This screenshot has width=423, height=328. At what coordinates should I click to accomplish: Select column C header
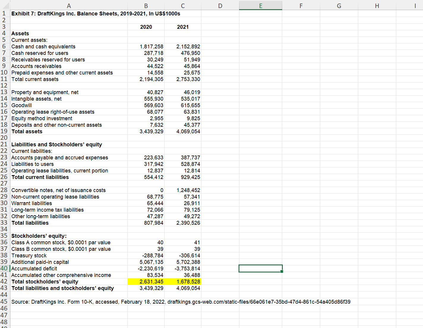(183, 6)
